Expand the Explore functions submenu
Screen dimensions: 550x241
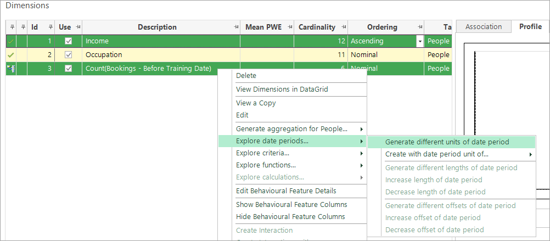[x=362, y=165]
